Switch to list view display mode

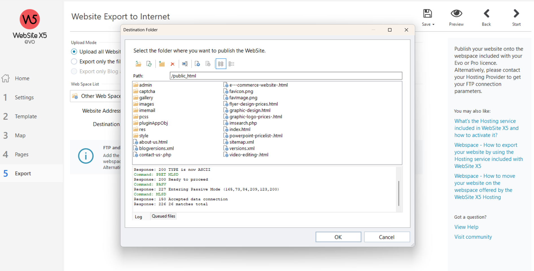[221, 64]
